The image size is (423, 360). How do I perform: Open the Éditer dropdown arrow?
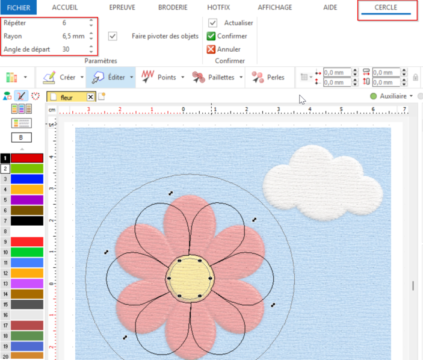tap(131, 78)
